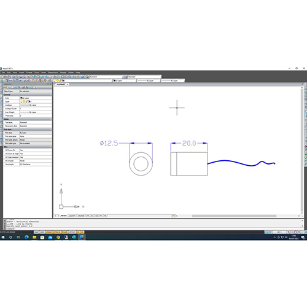The height and width of the screenshot is (307, 307).
Task: Open the layer dropdown in toolbar
Action: click(x=83, y=80)
